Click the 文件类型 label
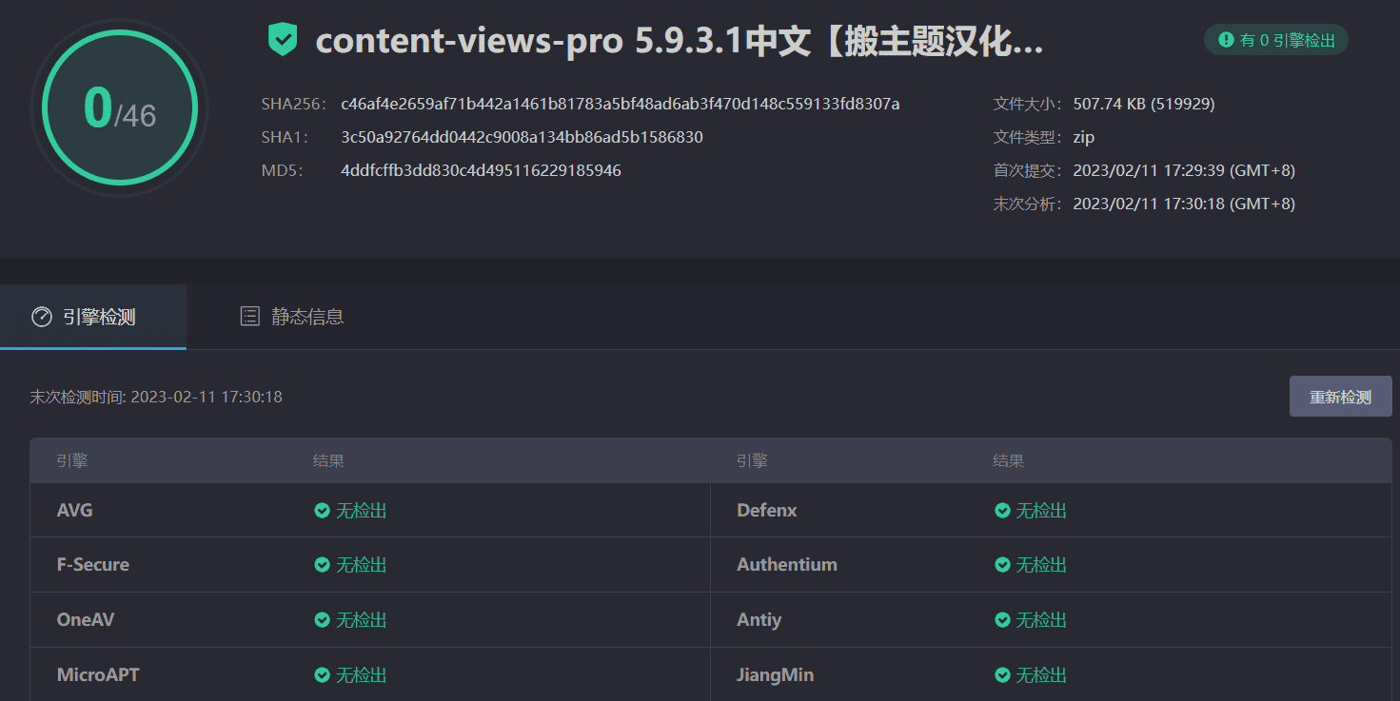This screenshot has height=701, width=1400. click(1028, 137)
